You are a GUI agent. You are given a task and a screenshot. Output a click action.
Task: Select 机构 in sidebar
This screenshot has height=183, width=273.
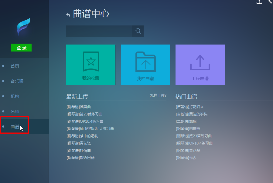tap(15, 96)
